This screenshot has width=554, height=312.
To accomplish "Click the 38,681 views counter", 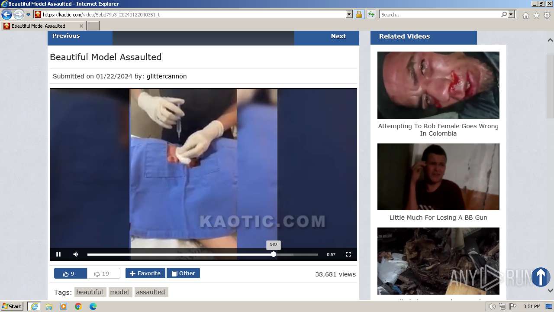I will pos(335,274).
